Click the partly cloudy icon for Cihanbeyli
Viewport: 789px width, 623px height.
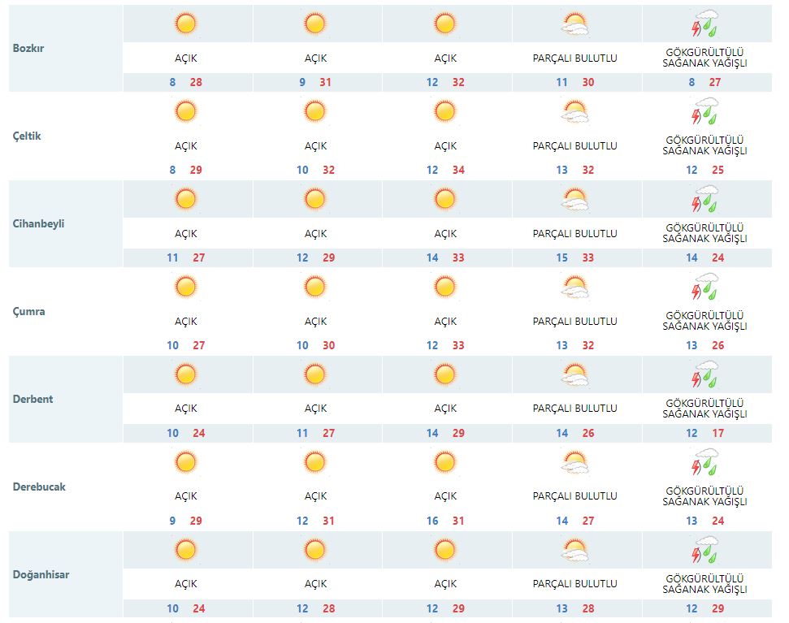coord(575,200)
